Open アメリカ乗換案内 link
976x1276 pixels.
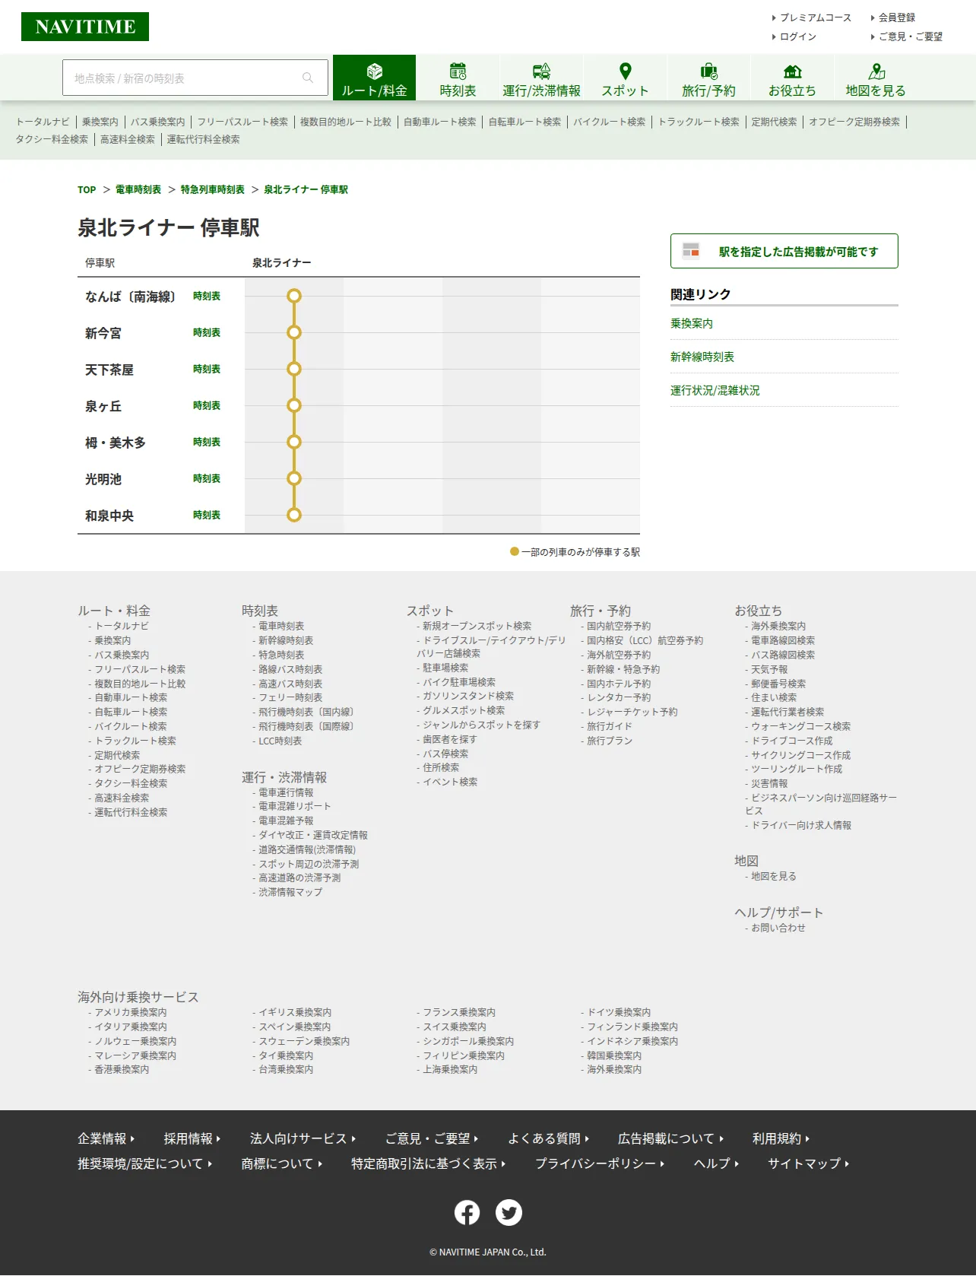pyautogui.click(x=131, y=1012)
